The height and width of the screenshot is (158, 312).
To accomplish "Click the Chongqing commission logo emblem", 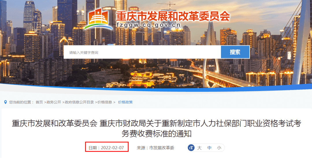I will tap(99, 18).
